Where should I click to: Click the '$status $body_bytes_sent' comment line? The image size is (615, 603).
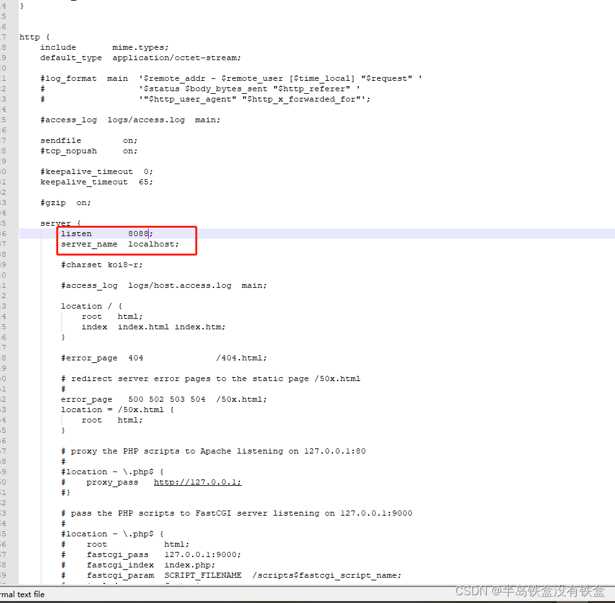pyautogui.click(x=200, y=89)
